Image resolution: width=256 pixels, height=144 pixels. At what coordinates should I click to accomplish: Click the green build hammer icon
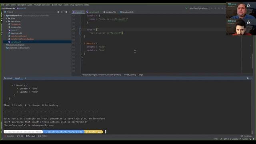[x=186, y=8]
